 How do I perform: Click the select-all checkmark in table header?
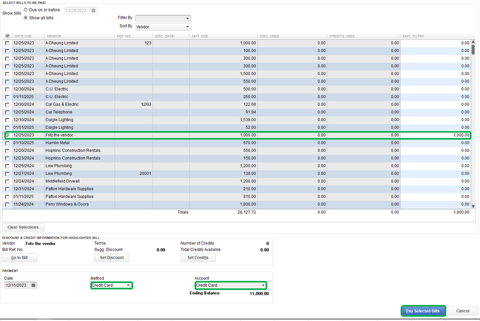(7, 36)
